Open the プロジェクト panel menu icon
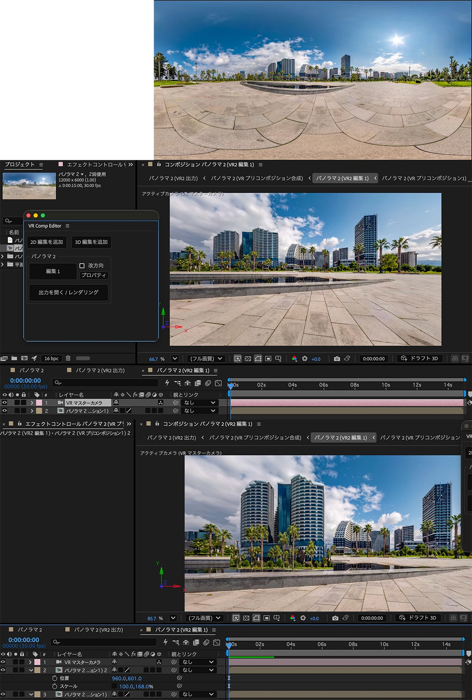The width and height of the screenshot is (472, 700). (41, 165)
